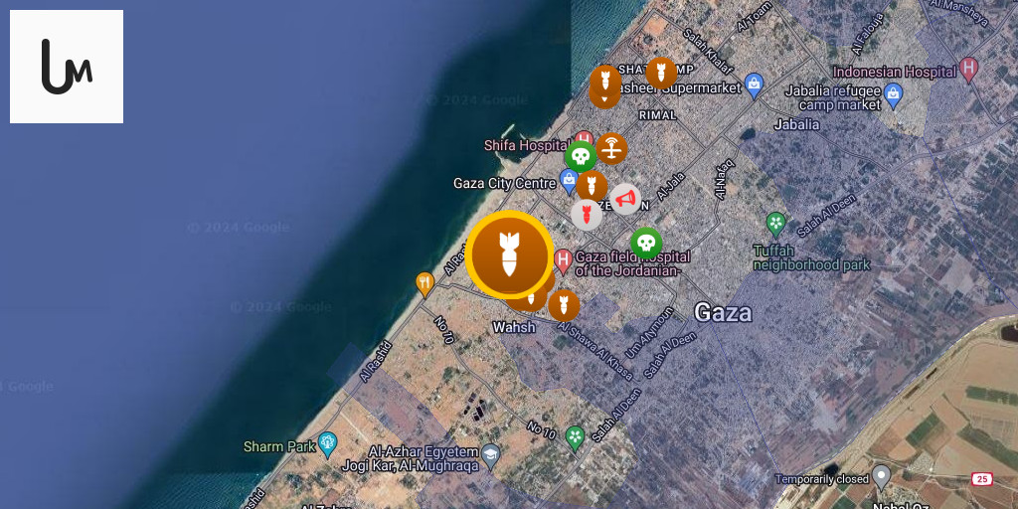Click the Shifa Hospital red H icon

tap(584, 139)
